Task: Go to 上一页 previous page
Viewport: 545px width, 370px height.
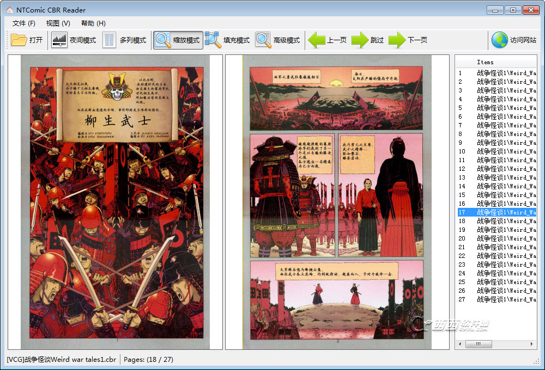Action: pyautogui.click(x=337, y=40)
